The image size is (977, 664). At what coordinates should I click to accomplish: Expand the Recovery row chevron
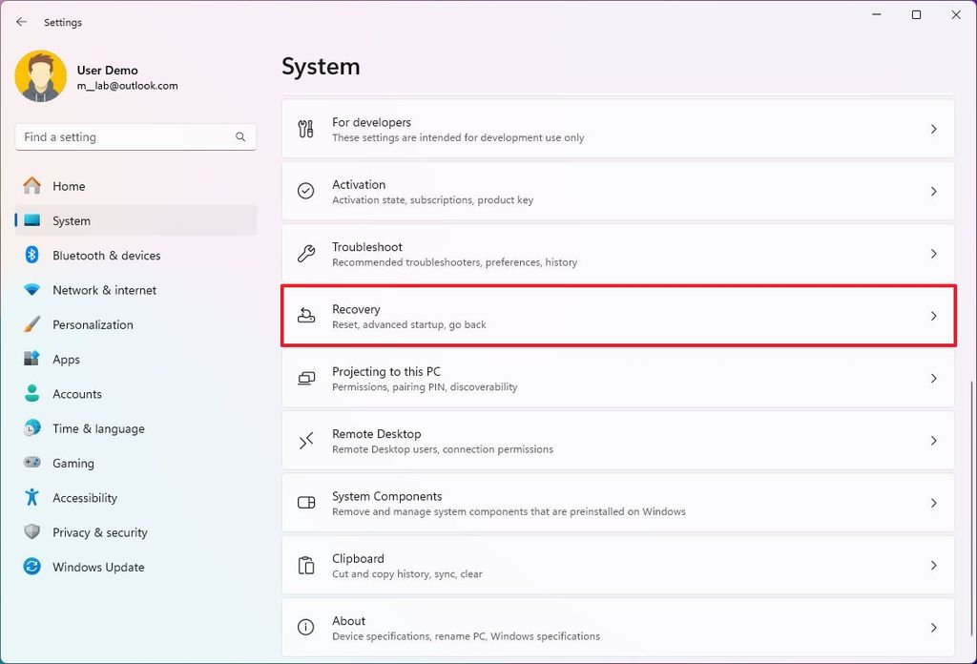pos(933,316)
